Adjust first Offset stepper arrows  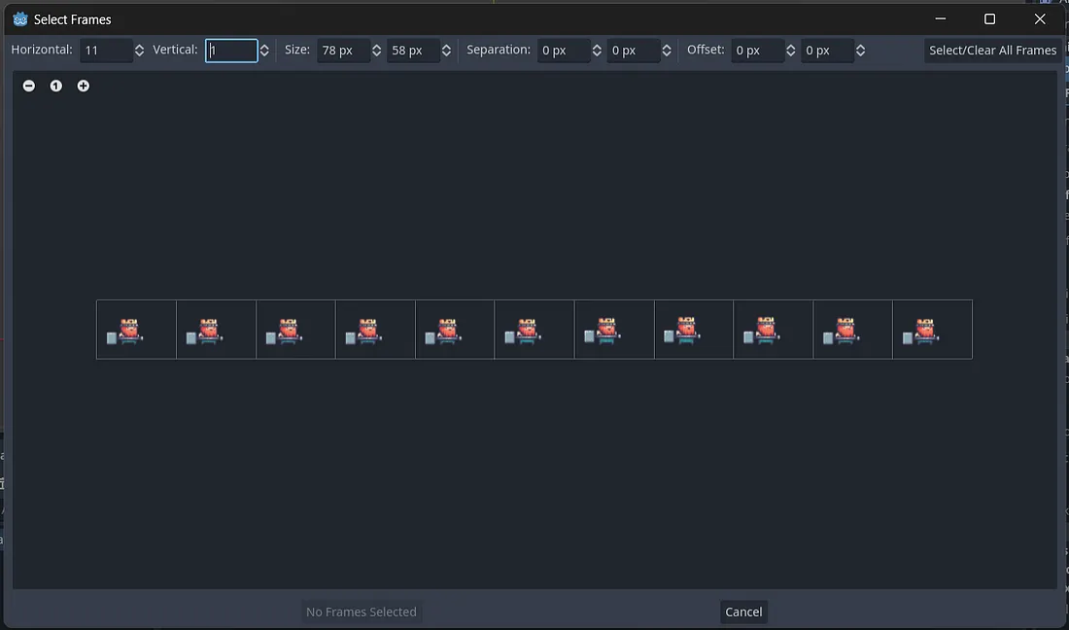coord(791,51)
